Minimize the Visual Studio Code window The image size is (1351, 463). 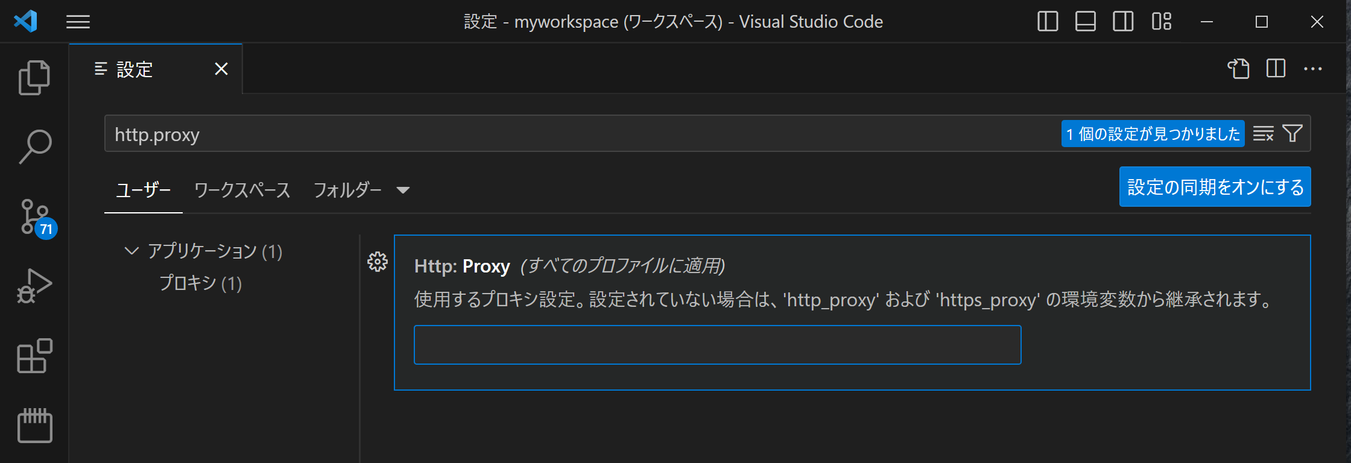[1207, 22]
